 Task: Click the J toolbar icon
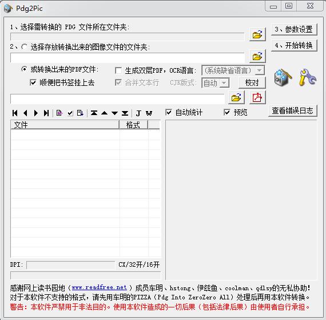coord(138,113)
